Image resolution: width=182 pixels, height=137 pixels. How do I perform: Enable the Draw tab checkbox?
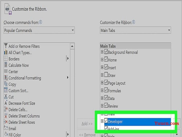pos(106,75)
